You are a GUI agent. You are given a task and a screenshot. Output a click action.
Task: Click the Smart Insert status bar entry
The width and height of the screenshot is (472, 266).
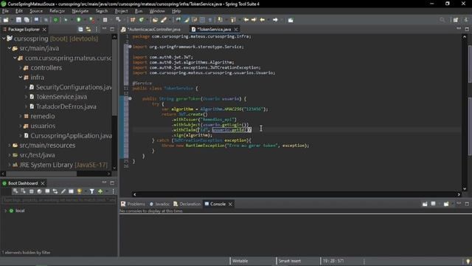tap(290, 261)
